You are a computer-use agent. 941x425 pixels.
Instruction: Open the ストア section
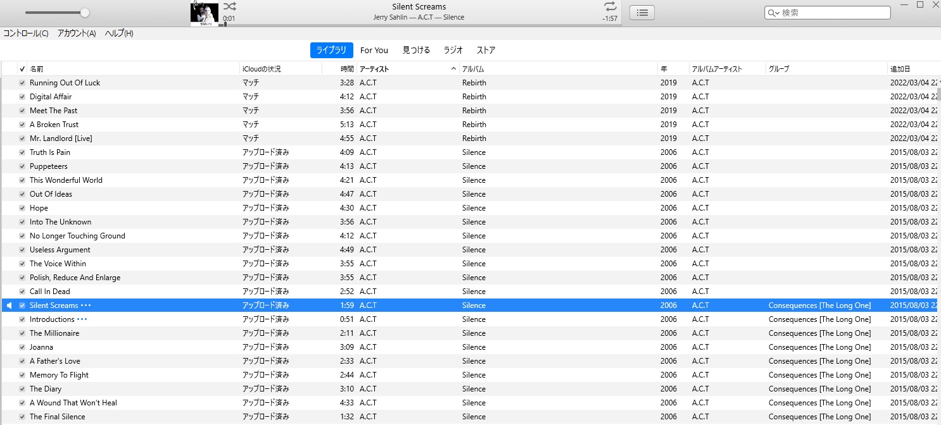pos(486,51)
